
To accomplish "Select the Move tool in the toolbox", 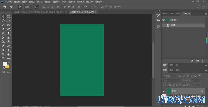I will click(3, 16).
